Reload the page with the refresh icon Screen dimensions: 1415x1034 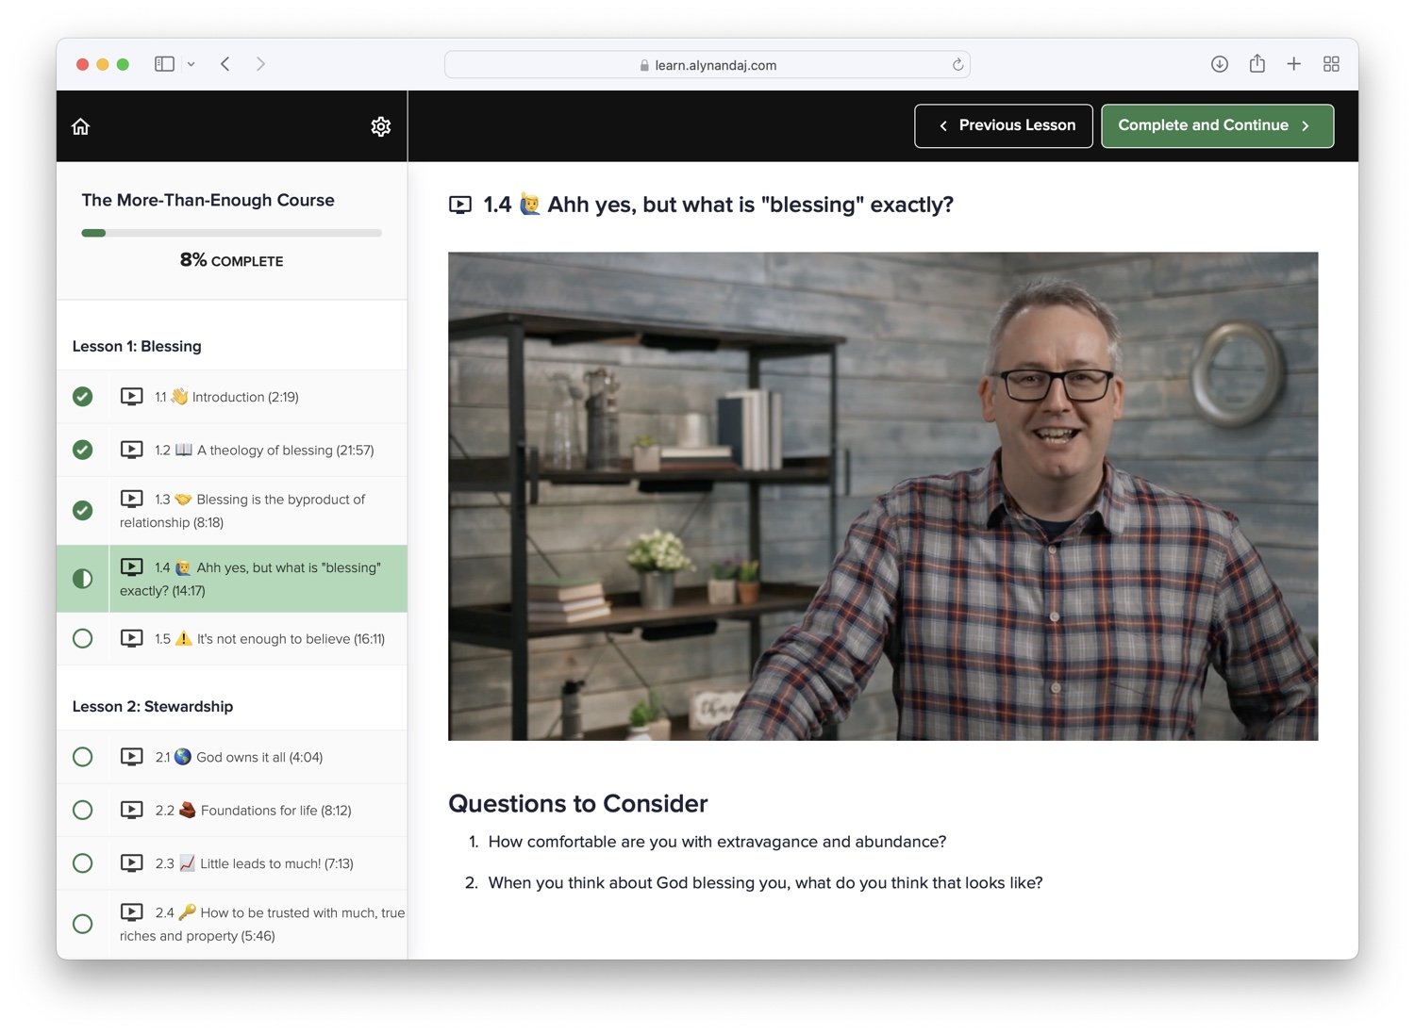(957, 65)
